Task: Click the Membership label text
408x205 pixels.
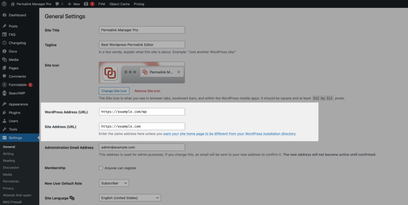Action: tap(55, 168)
